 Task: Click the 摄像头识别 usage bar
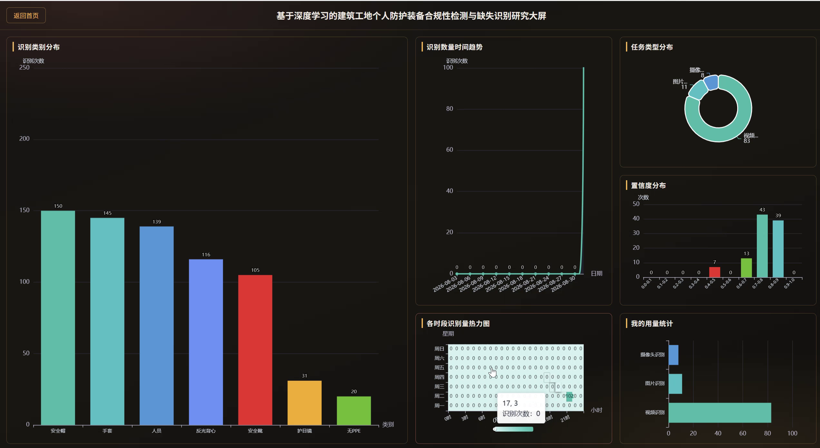[x=673, y=355]
